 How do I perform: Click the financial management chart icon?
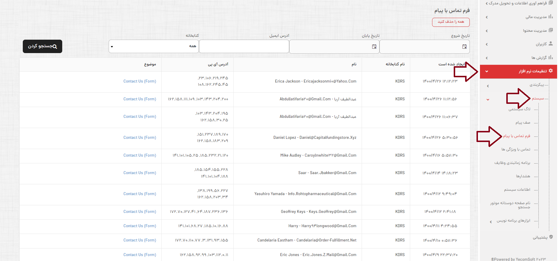(551, 17)
